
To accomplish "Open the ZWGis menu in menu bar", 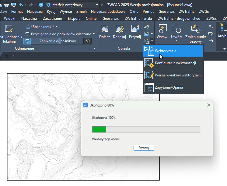I will coord(204,12).
